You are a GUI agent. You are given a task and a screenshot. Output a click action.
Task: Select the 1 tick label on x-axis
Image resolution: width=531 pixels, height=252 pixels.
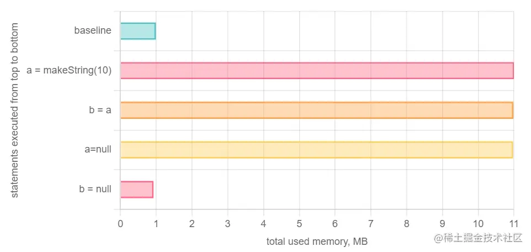coord(156,224)
